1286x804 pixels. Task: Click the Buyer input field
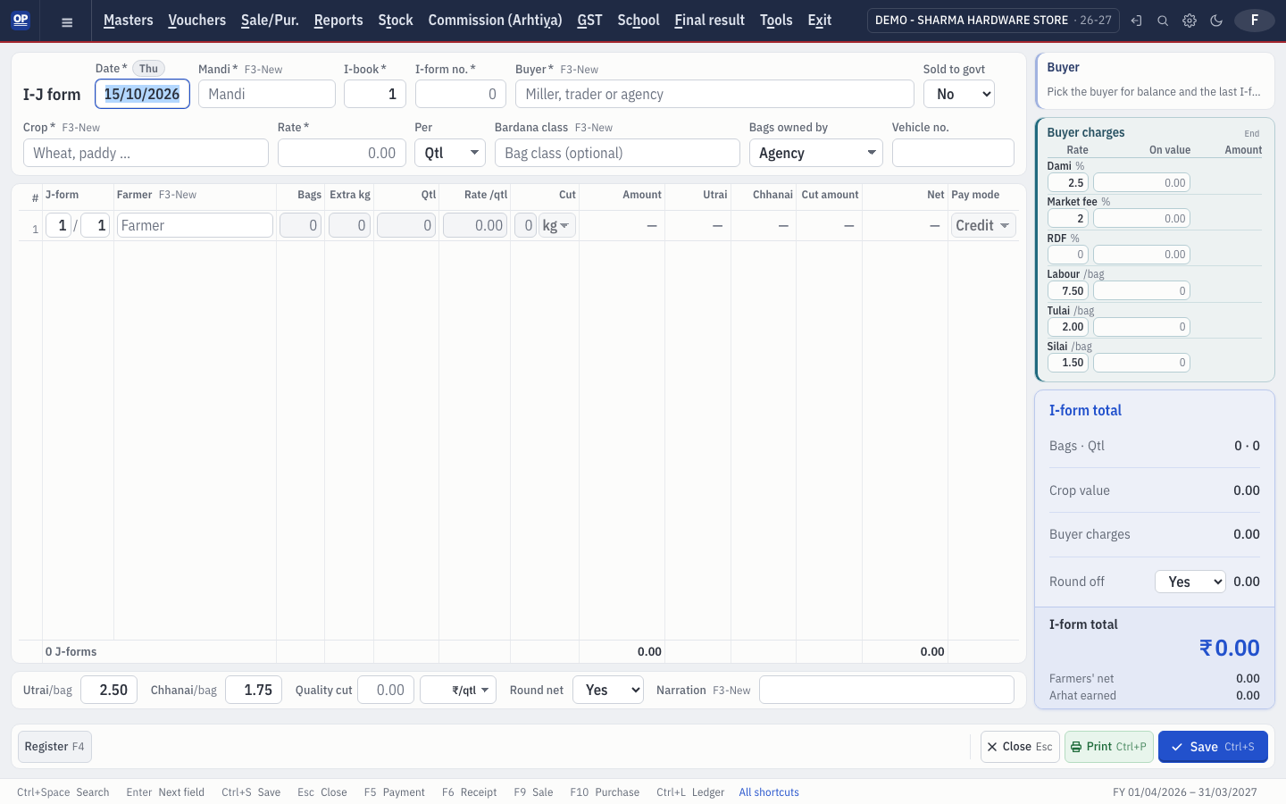click(x=714, y=94)
